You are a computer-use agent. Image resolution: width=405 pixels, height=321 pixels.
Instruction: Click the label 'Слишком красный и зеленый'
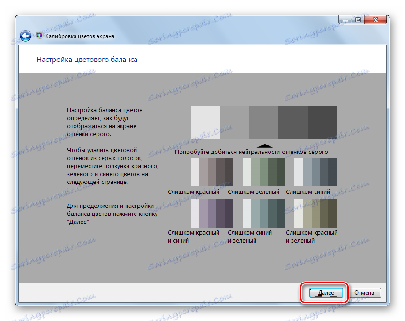pos(312,237)
